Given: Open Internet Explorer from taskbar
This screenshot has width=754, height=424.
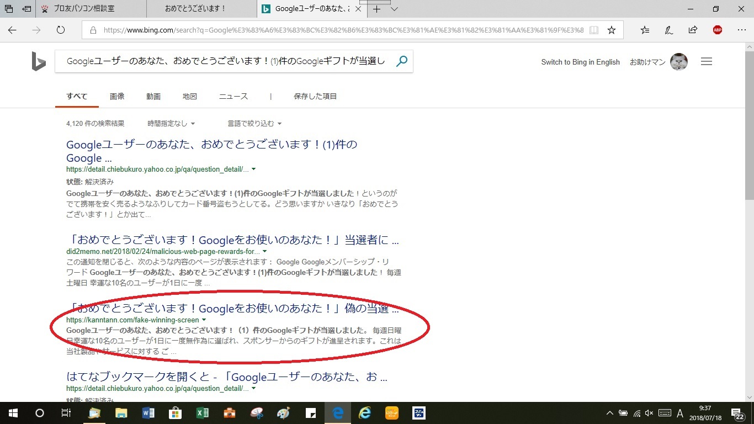Looking at the screenshot, I should coord(365,413).
